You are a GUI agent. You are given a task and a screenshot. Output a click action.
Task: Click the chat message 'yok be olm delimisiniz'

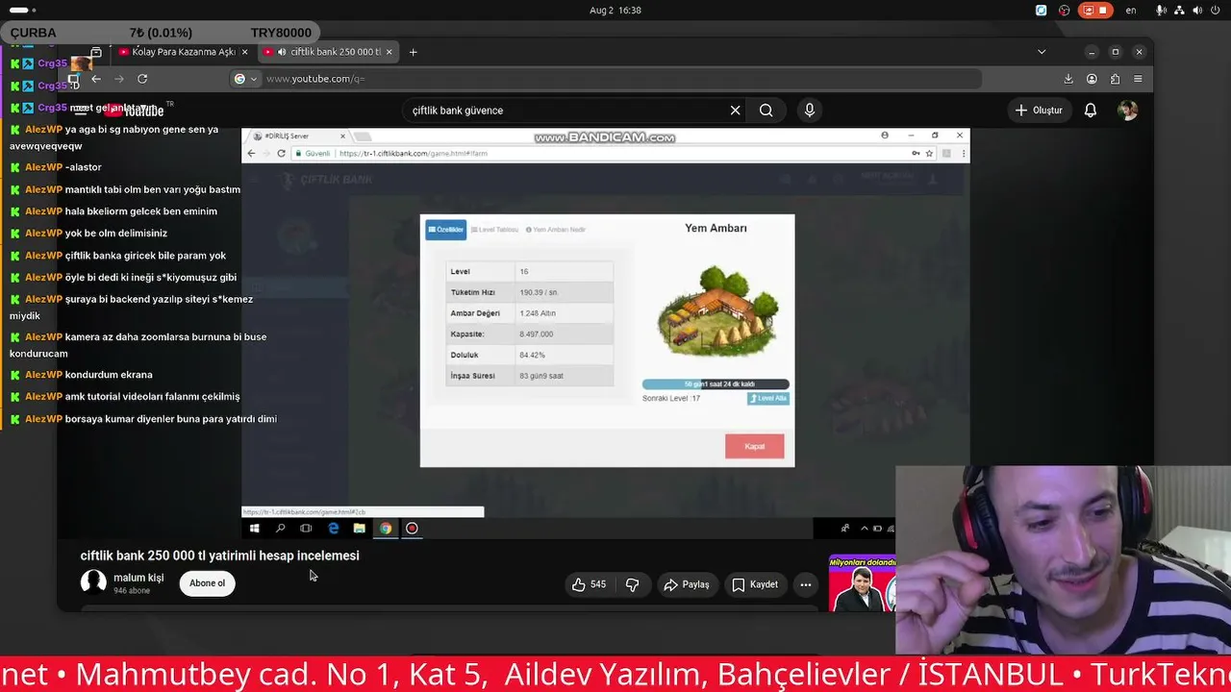[115, 234]
